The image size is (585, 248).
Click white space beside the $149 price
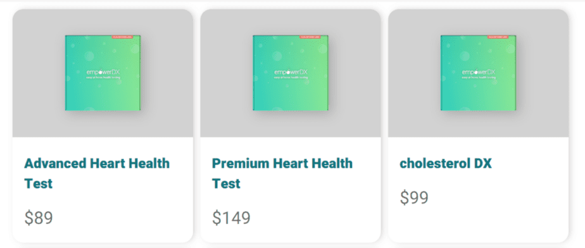pos(313,218)
